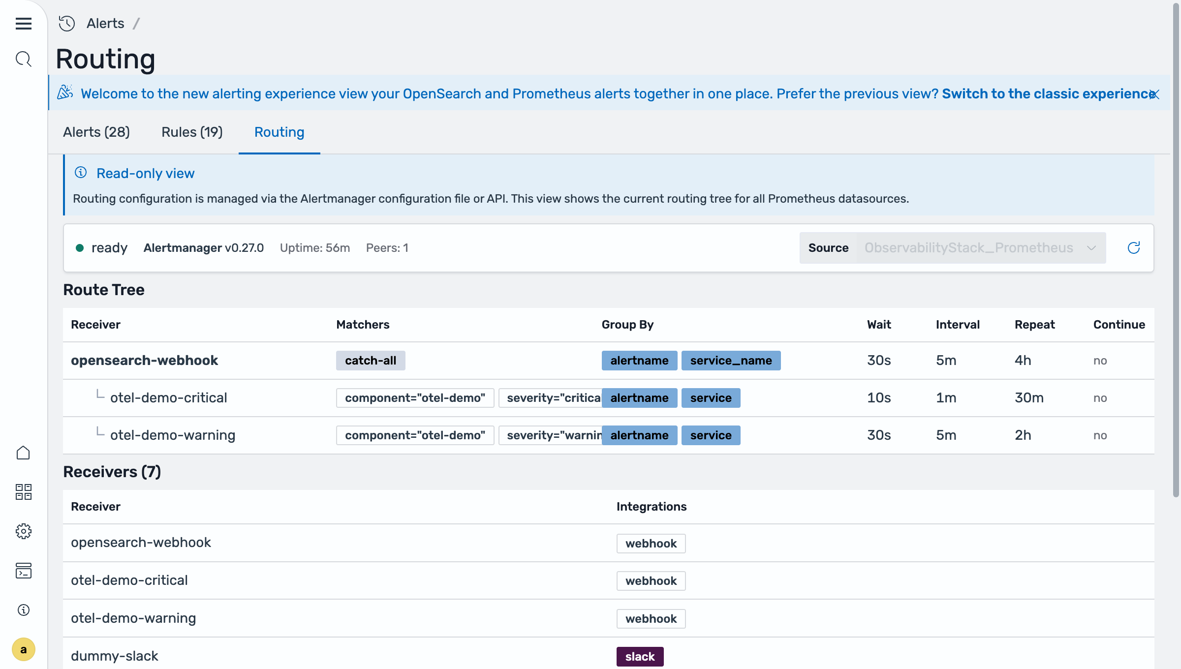Click the Peers: 1 text

tap(387, 248)
